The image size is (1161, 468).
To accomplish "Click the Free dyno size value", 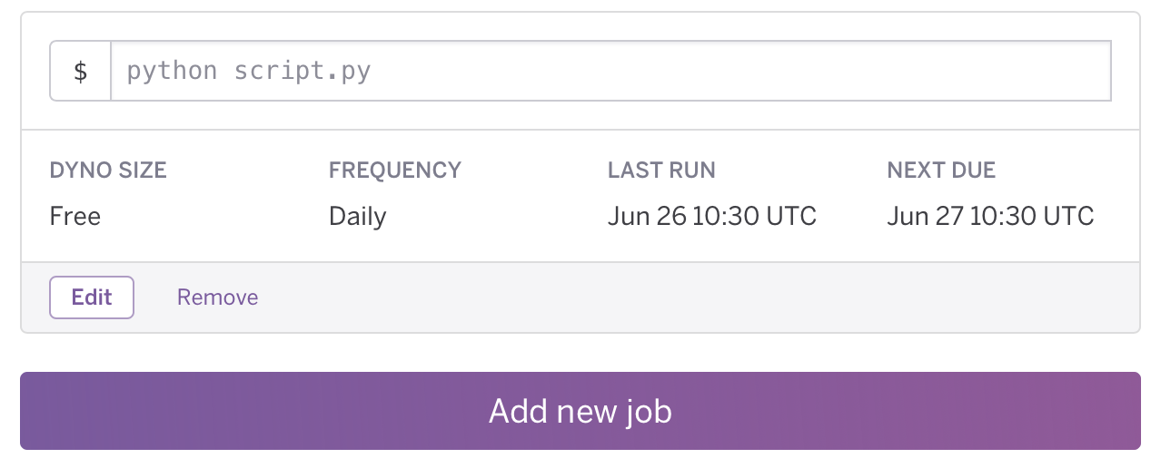I will coord(75,216).
